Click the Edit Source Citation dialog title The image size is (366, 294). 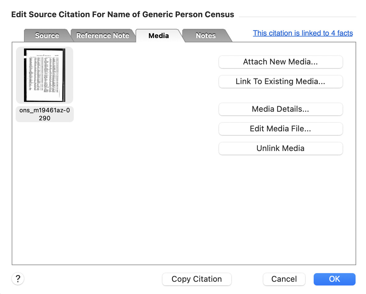tap(122, 14)
